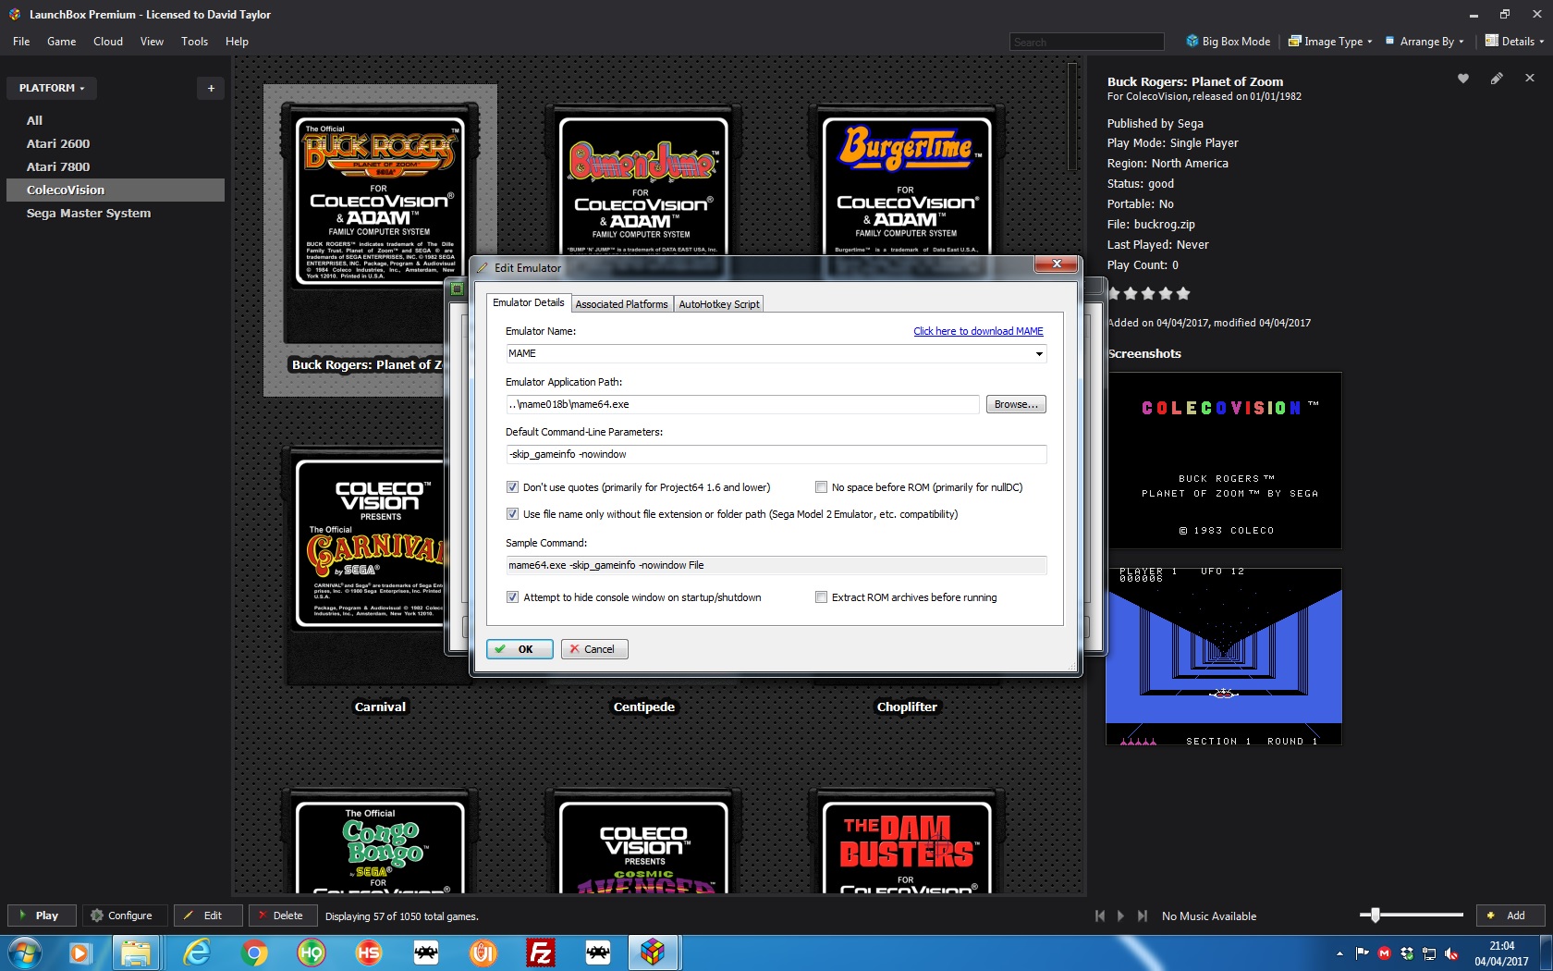Toggle No space before ROM checkbox
Screen dimensions: 1553x971
click(x=821, y=487)
